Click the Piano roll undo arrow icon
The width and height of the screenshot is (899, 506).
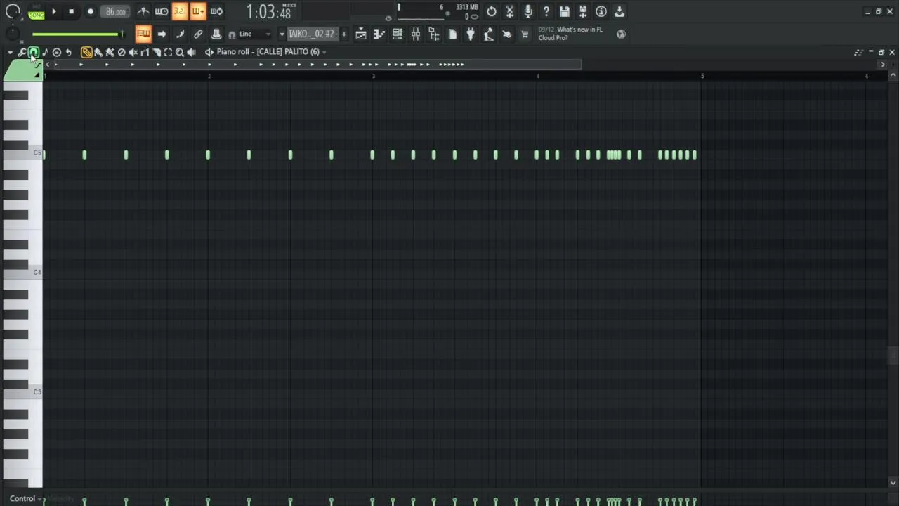(68, 52)
